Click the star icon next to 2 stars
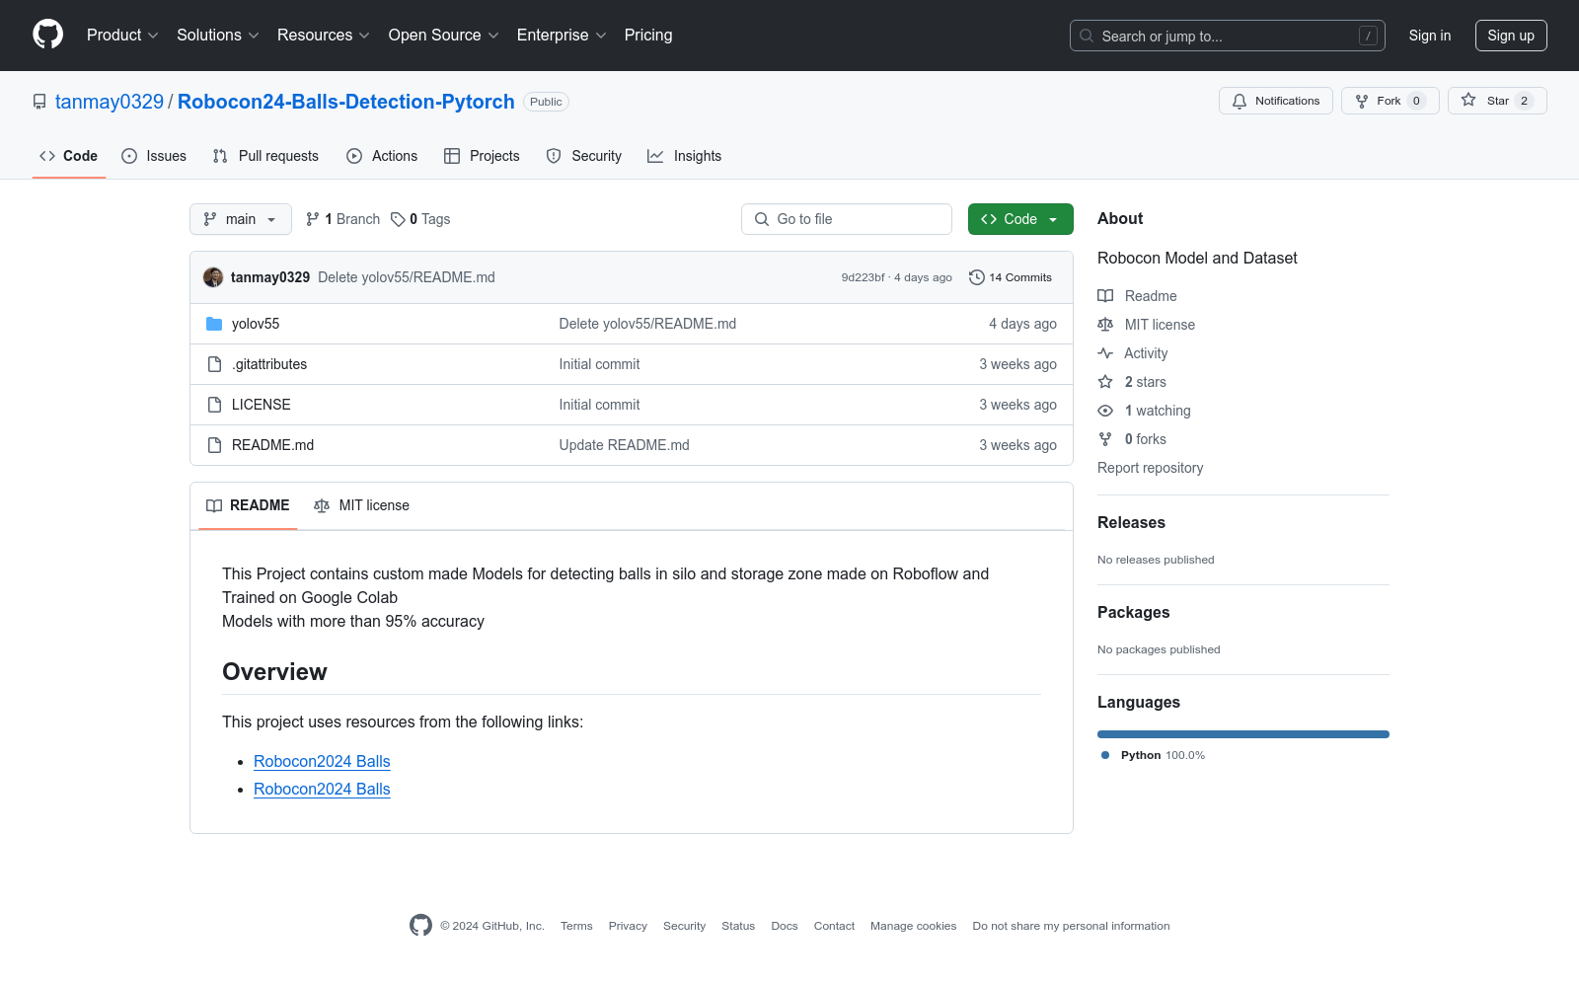The width and height of the screenshot is (1579, 987). pos(1105,382)
